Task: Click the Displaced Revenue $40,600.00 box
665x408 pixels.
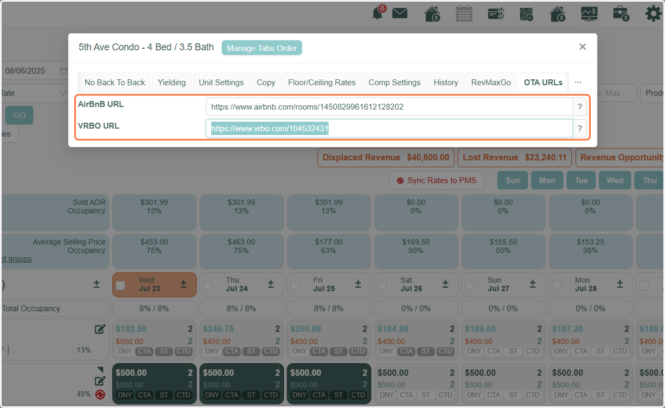Action: click(x=386, y=157)
